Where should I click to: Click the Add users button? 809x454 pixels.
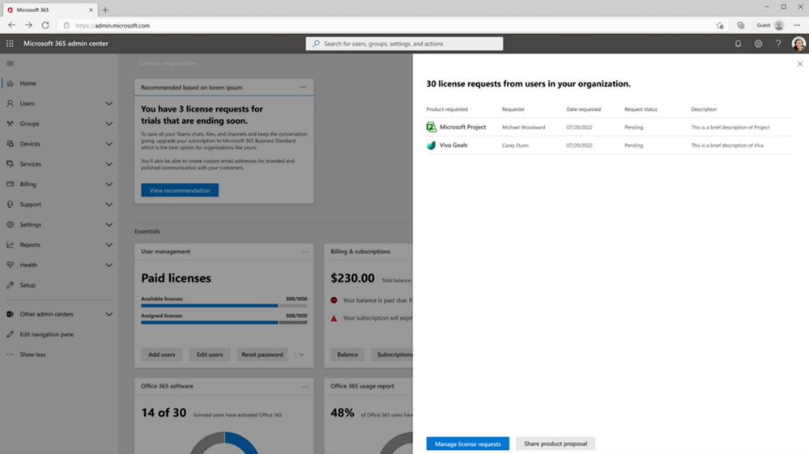(x=161, y=354)
